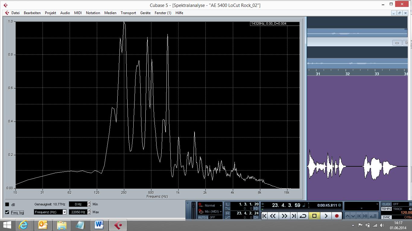Click the Action Center flag tray icon
The image size is (412, 231).
pyautogui.click(x=360, y=225)
